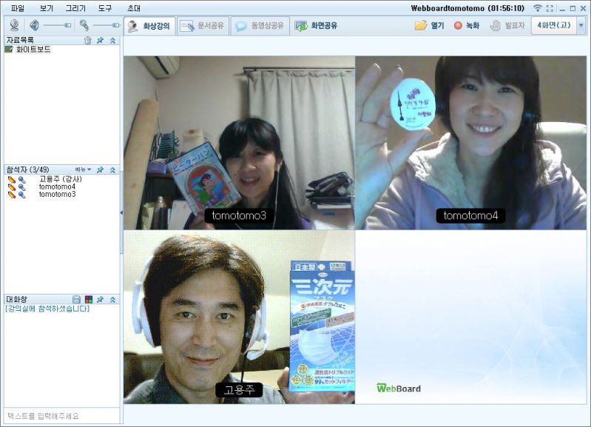Open the 메뉴 dropdown in 참석자 panel
The height and width of the screenshot is (427, 591).
(83, 169)
